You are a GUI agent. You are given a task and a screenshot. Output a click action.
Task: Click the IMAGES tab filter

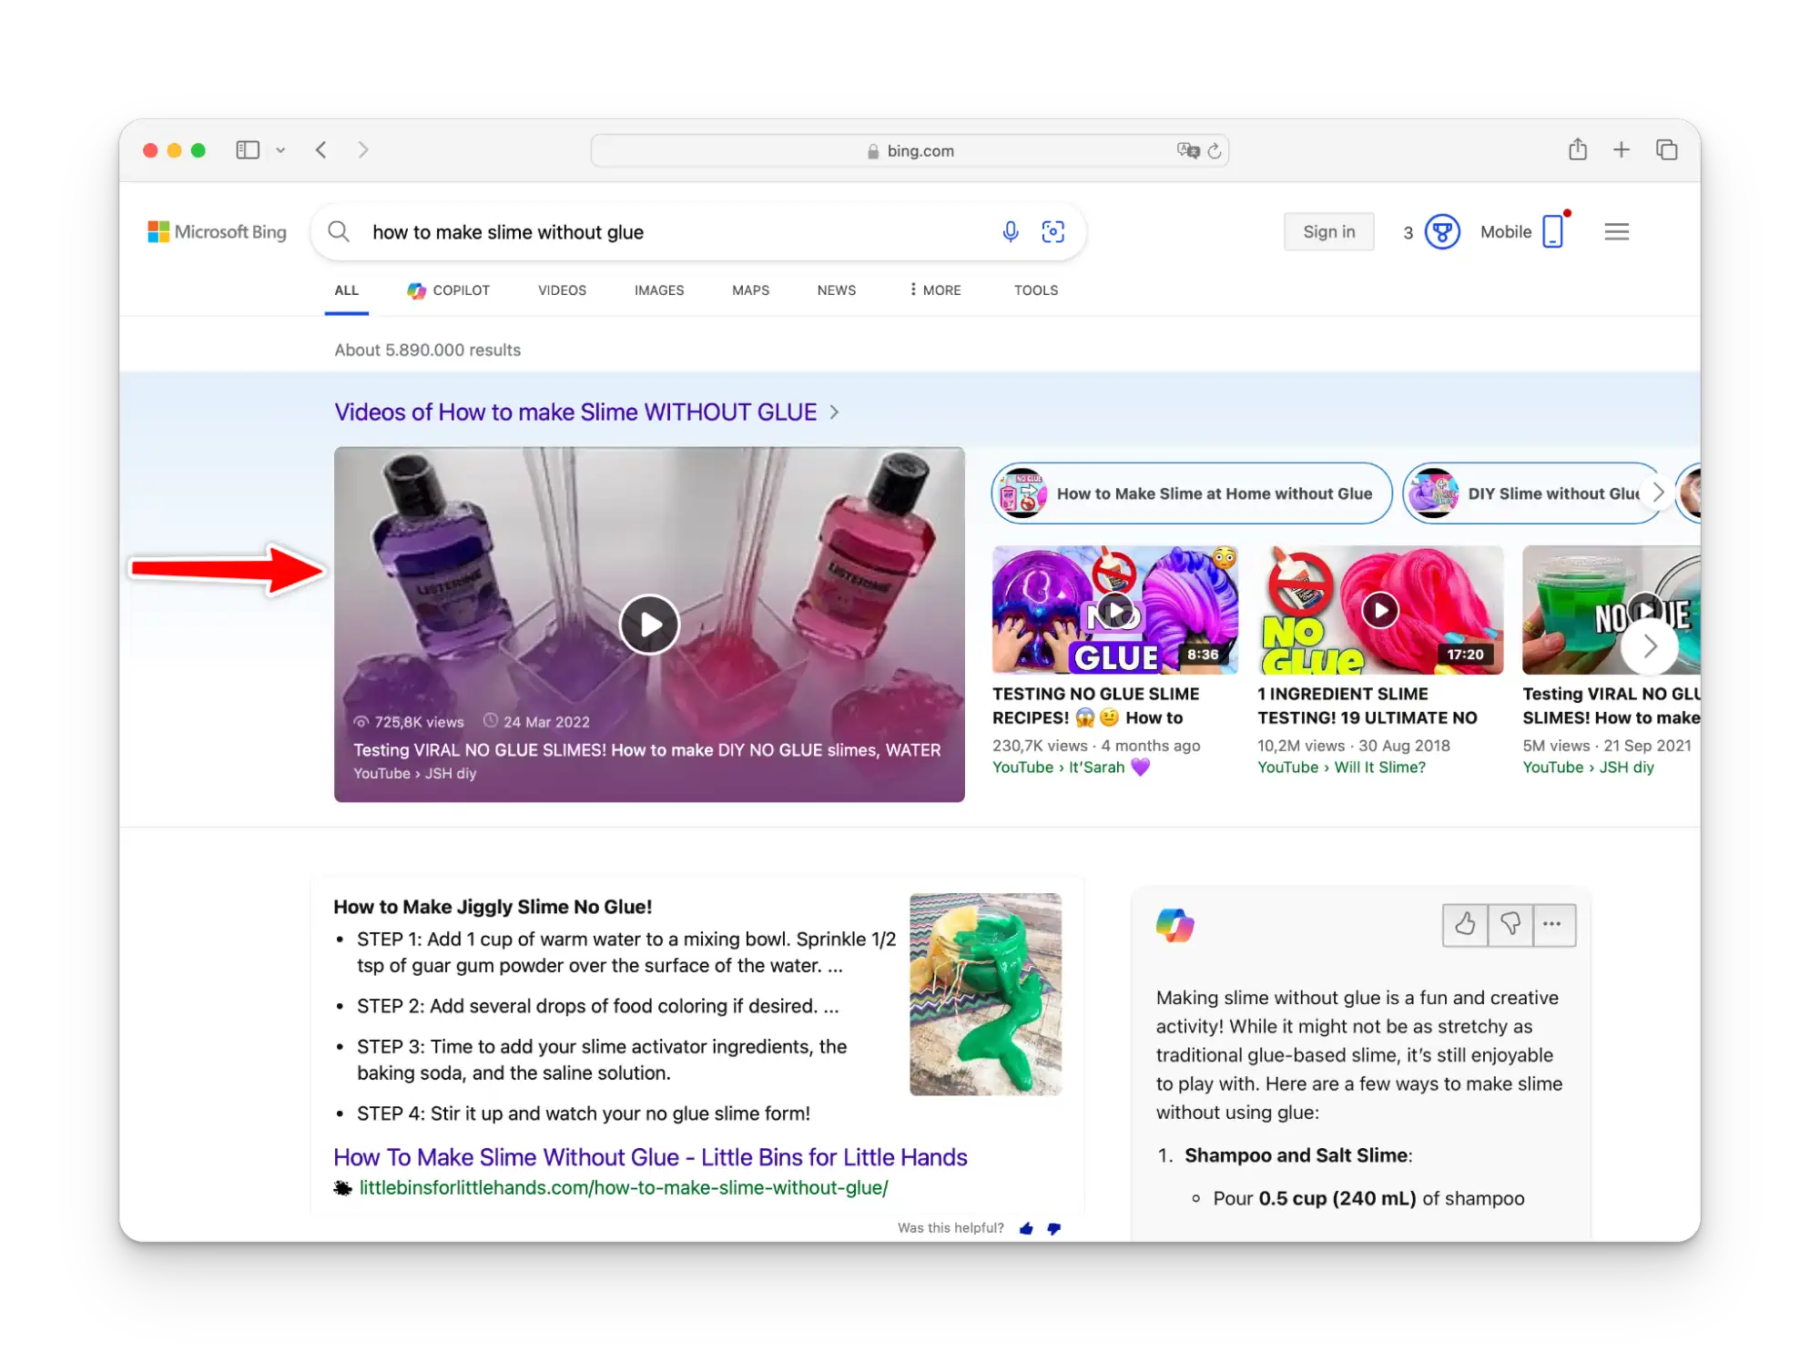pos(659,290)
